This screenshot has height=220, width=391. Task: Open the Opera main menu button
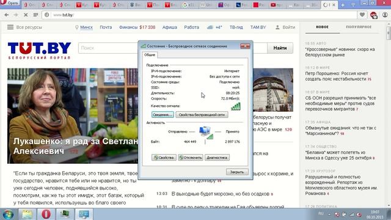tap(10, 3)
